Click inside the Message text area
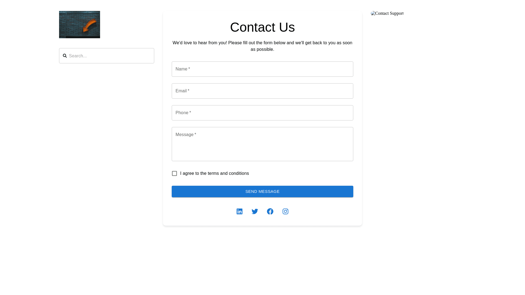The image size is (525, 295). [262, 147]
